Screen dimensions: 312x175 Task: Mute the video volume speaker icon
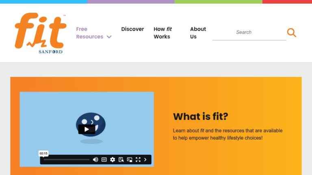pos(95,160)
